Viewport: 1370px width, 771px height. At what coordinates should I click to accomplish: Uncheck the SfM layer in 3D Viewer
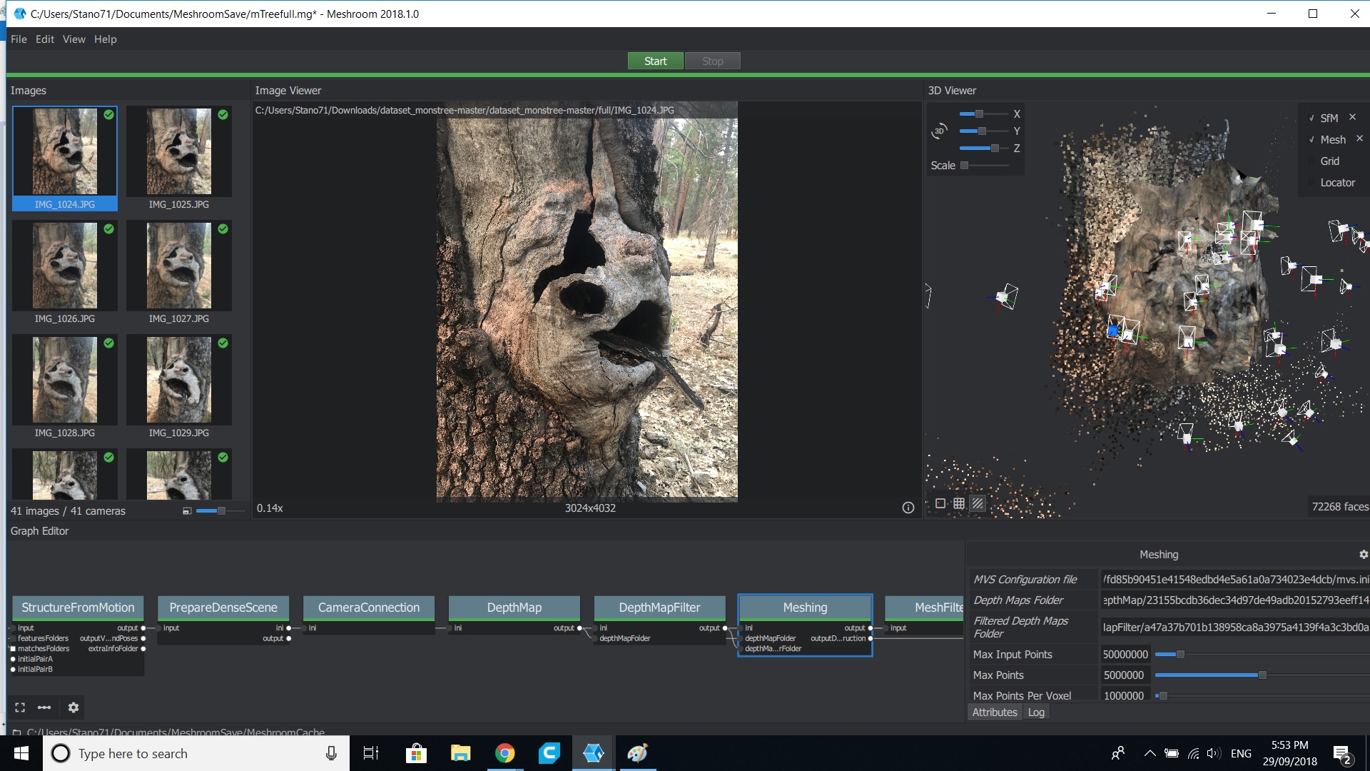[1311, 117]
